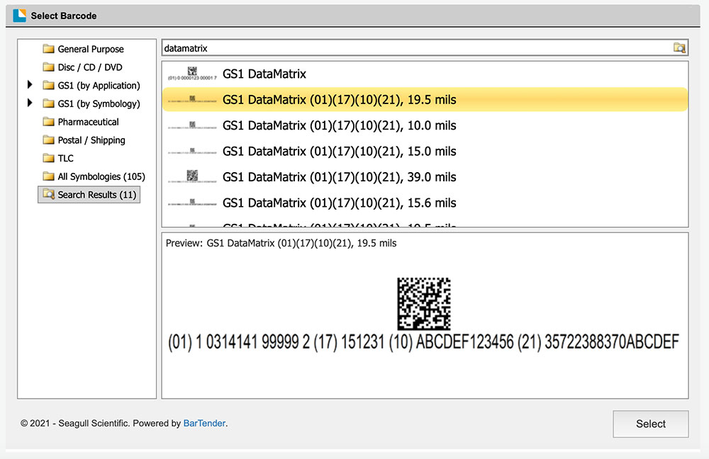Click the search icon in the search field
This screenshot has width=709, height=459.
pyautogui.click(x=679, y=48)
